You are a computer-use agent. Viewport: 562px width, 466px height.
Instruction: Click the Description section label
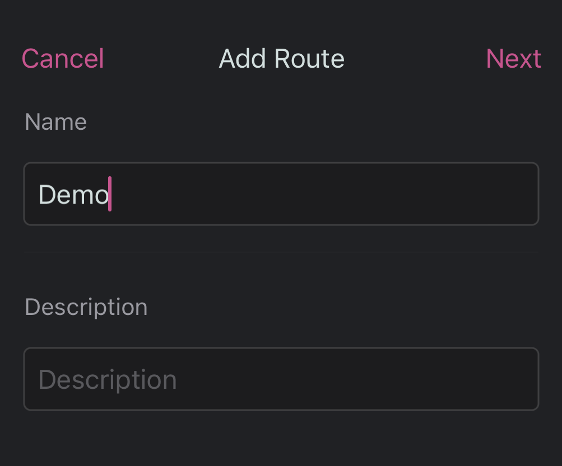[86, 307]
